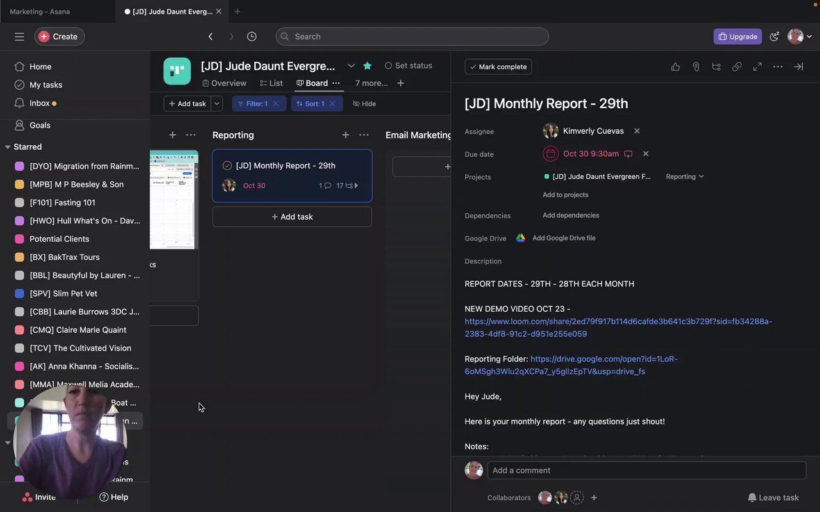Switch to the List tab

tap(271, 83)
